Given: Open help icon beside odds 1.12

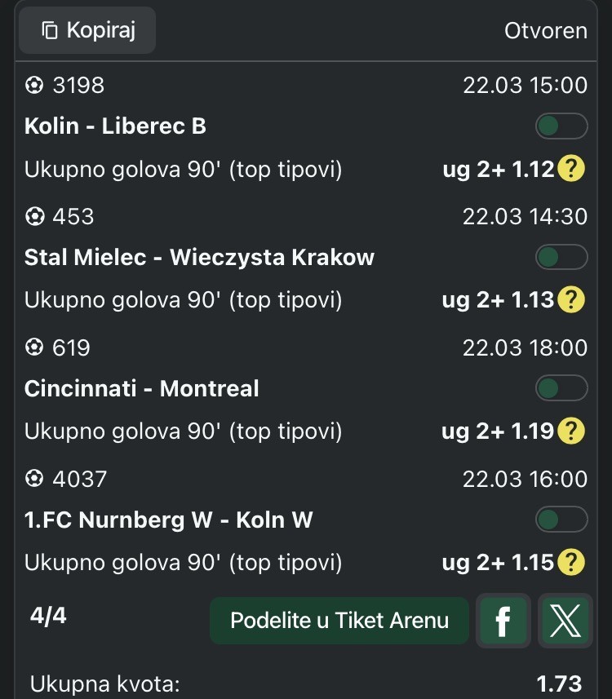Looking at the screenshot, I should pyautogui.click(x=572, y=170).
